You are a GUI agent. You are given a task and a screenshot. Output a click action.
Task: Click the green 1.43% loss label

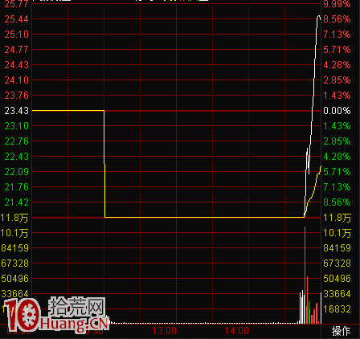click(337, 126)
